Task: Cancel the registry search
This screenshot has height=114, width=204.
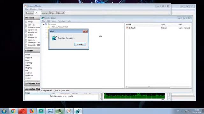Action: (x=80, y=44)
